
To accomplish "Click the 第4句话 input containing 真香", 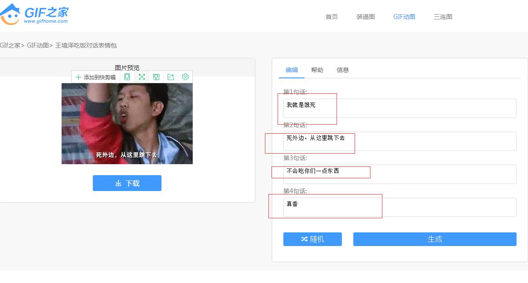I will (x=400, y=207).
